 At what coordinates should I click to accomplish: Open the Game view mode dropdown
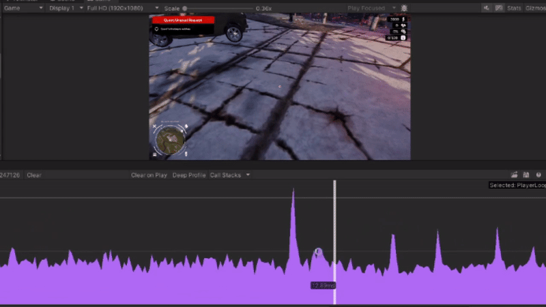tap(23, 8)
